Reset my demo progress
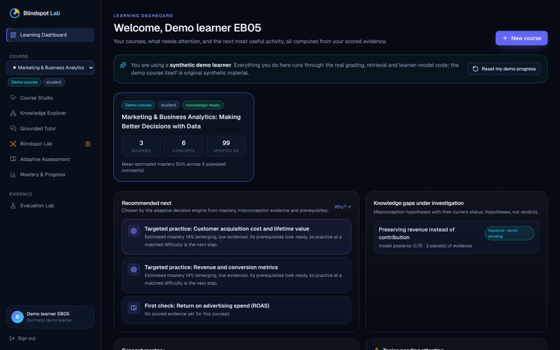The width and height of the screenshot is (560, 350). point(504,69)
